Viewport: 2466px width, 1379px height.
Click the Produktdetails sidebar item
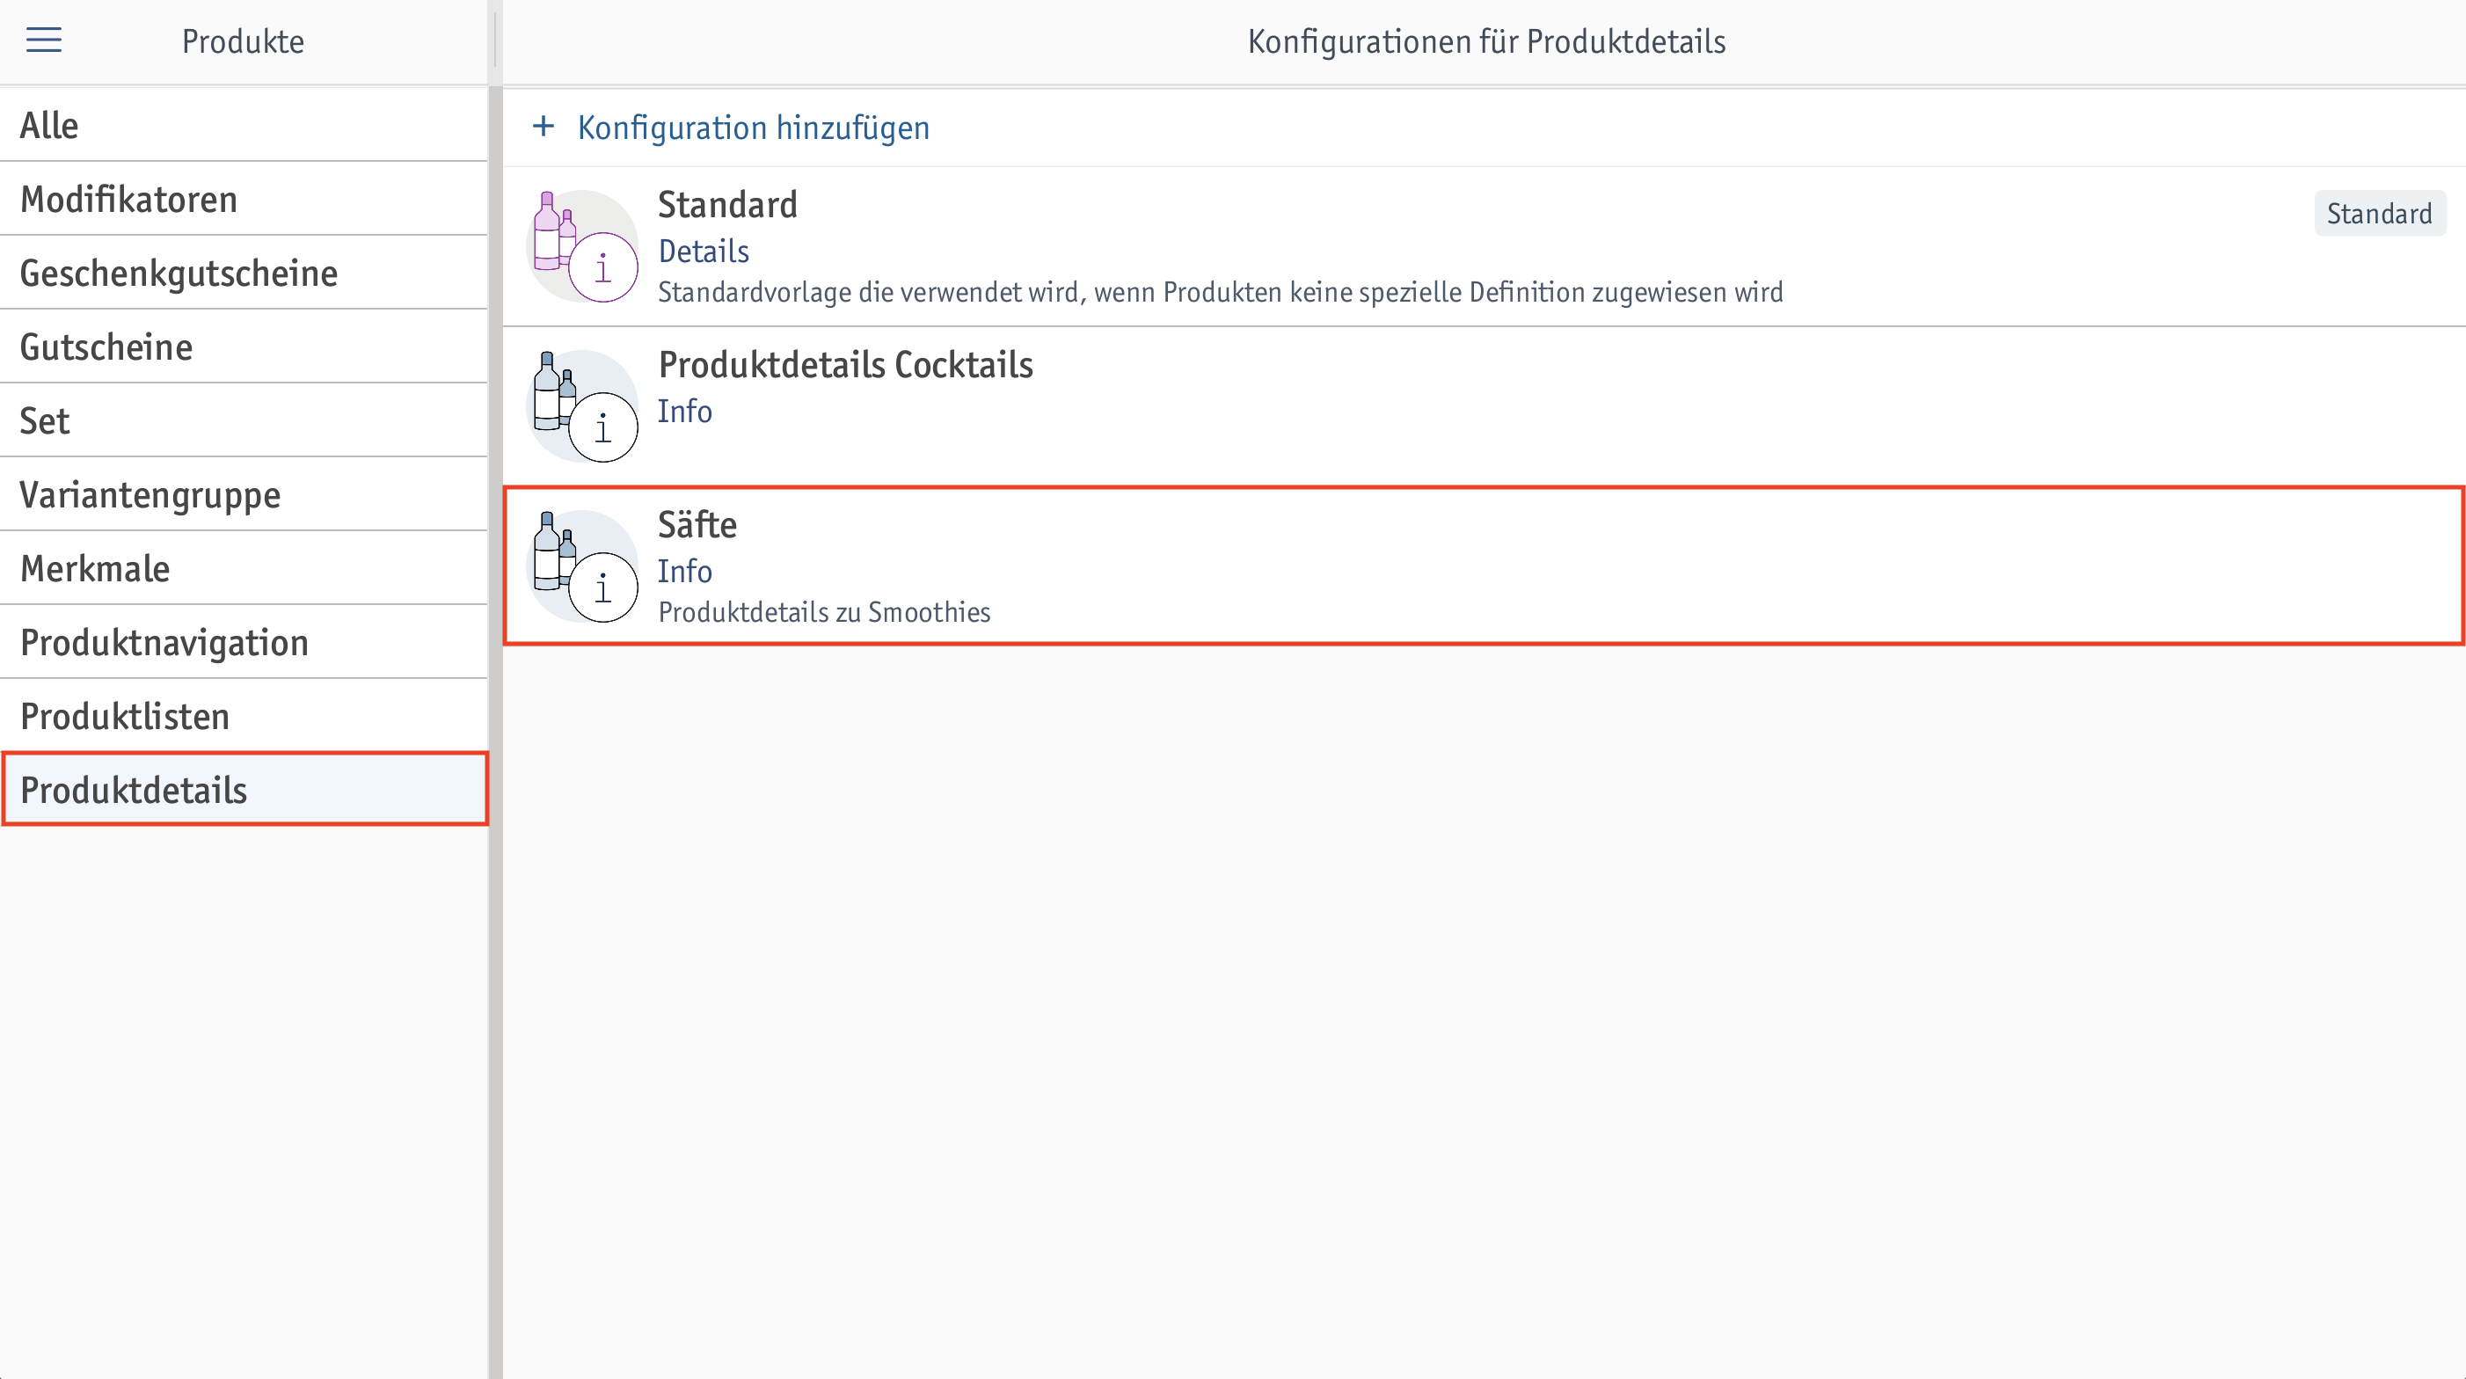[x=244, y=790]
